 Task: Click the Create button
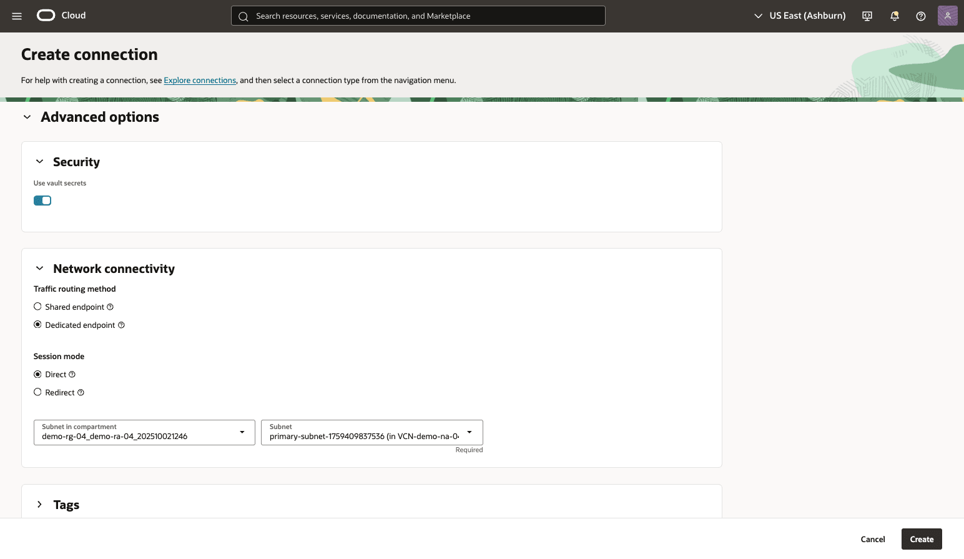coord(922,539)
